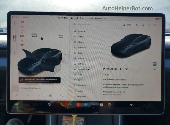Tap the car Controls icon in bottom bar
Screen dimensions: 170x125
coord(16,104)
